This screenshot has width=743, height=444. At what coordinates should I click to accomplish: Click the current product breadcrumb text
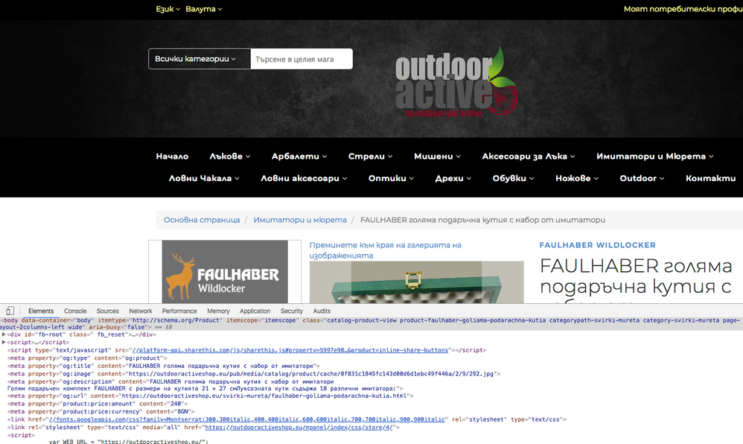point(482,220)
